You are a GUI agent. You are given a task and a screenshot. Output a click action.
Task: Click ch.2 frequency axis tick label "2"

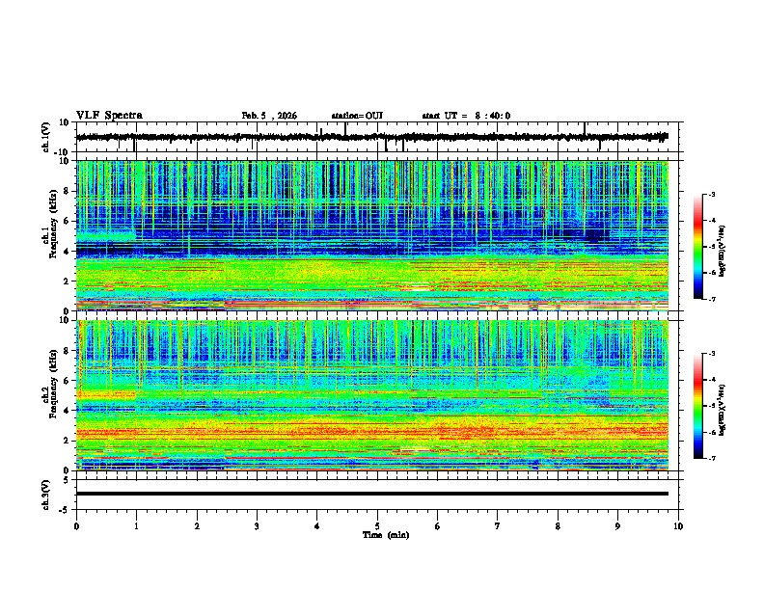point(68,441)
